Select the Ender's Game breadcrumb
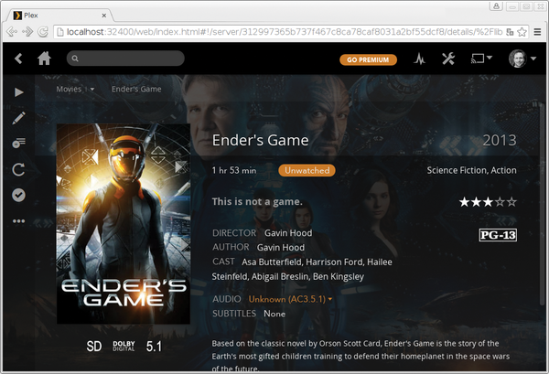Viewport: 549px width, 374px height. (136, 90)
